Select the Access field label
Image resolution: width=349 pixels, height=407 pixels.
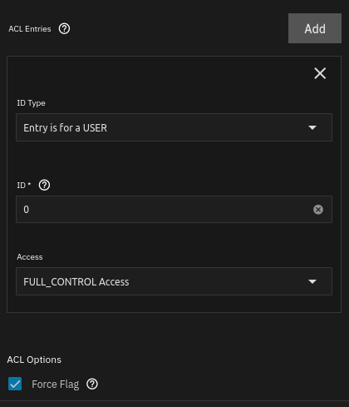(x=30, y=257)
